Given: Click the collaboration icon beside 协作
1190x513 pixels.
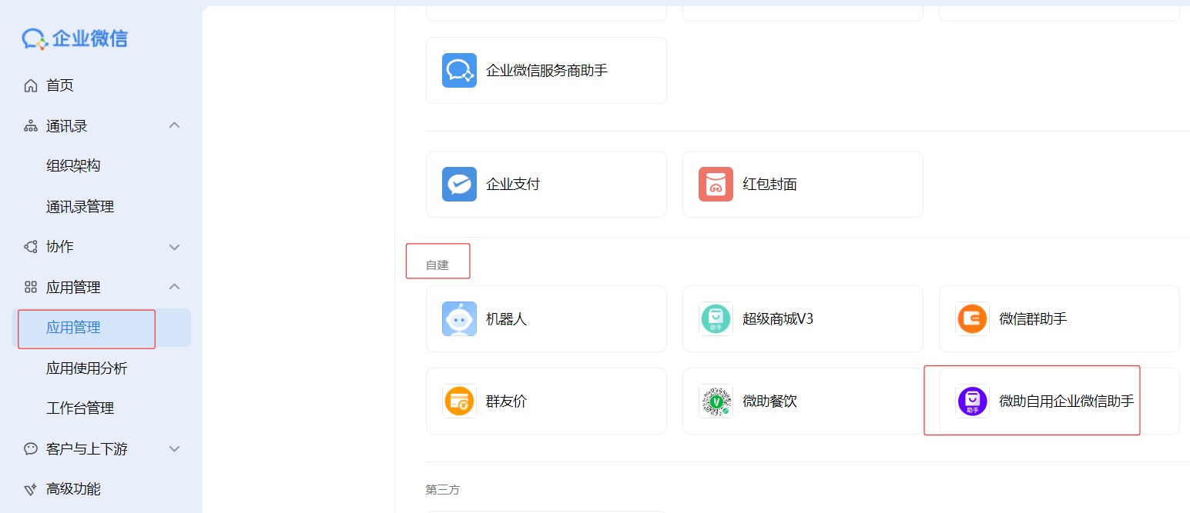Looking at the screenshot, I should point(31,247).
